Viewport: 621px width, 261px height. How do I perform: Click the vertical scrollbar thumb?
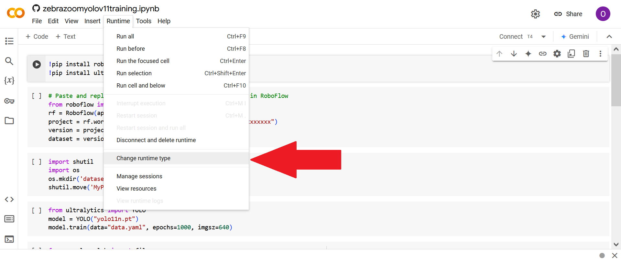616,80
